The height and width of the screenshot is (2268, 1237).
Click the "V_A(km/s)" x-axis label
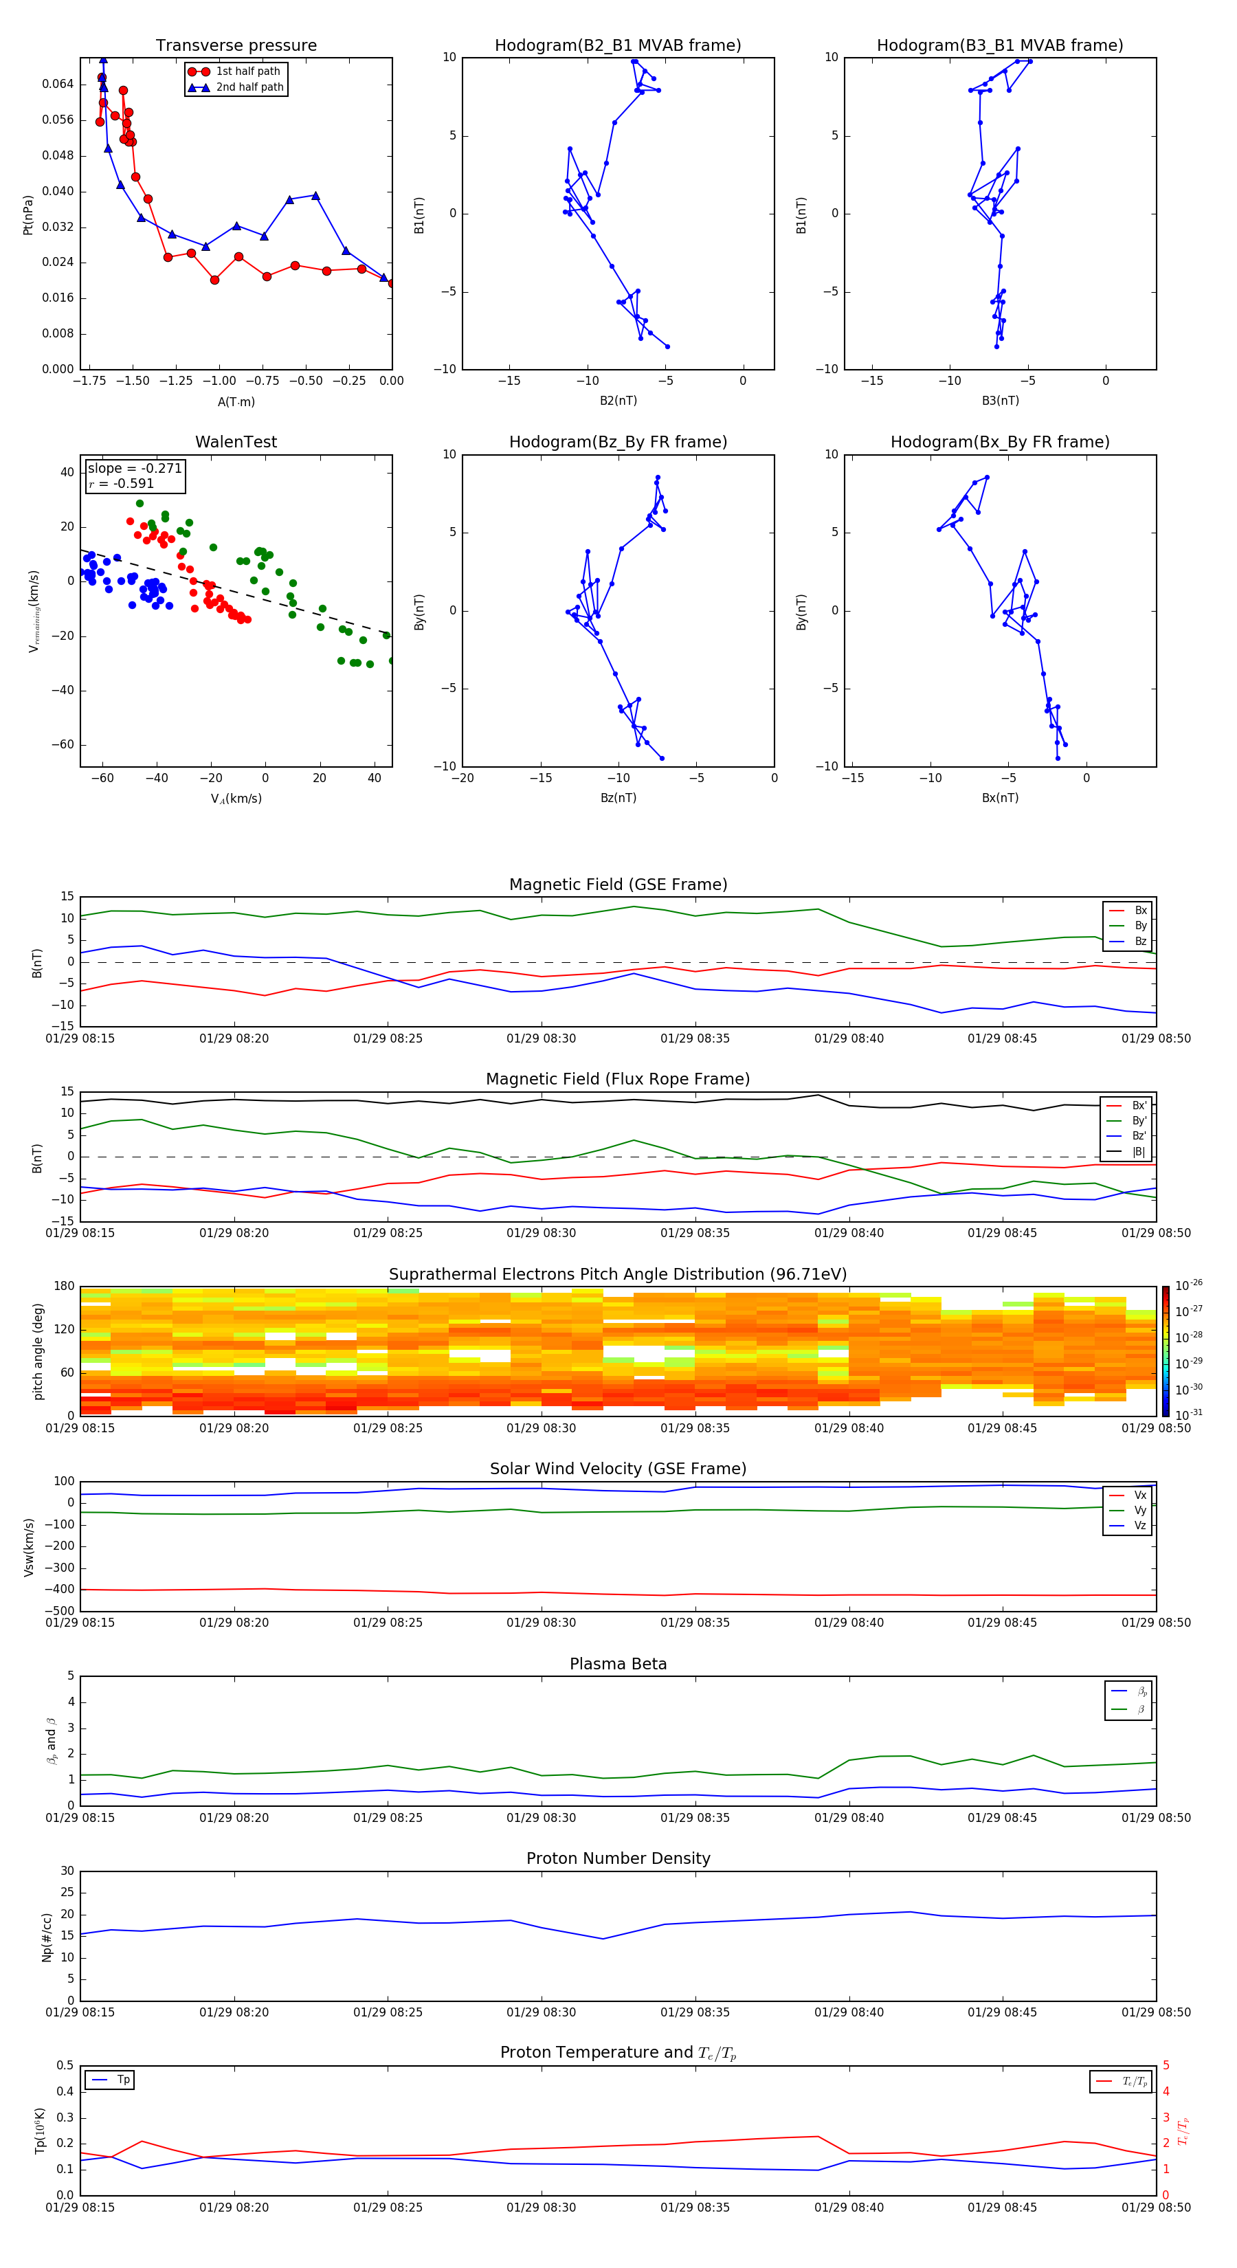pyautogui.click(x=236, y=799)
